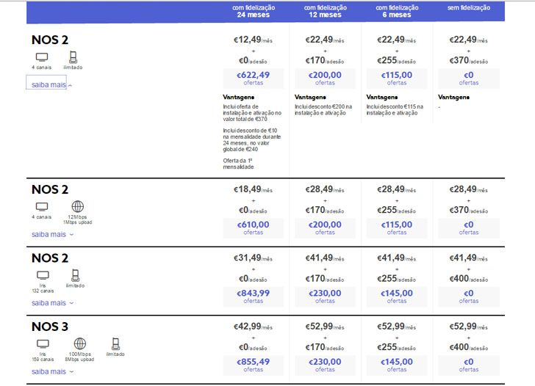Click the phone icon in the NOS 3 plan
535x386 pixels.
pyautogui.click(x=115, y=343)
